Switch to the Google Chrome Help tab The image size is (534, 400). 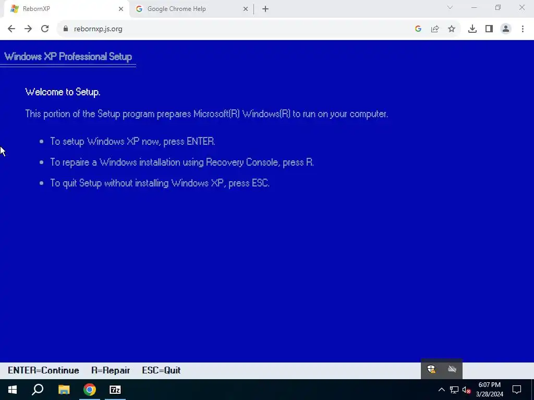[191, 9]
